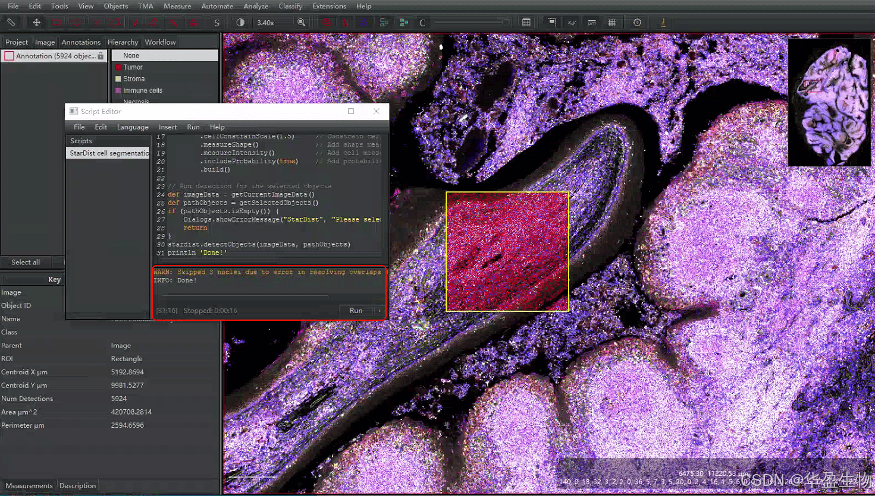Toggle the scalebar (µm) display

pyautogui.click(x=592, y=23)
